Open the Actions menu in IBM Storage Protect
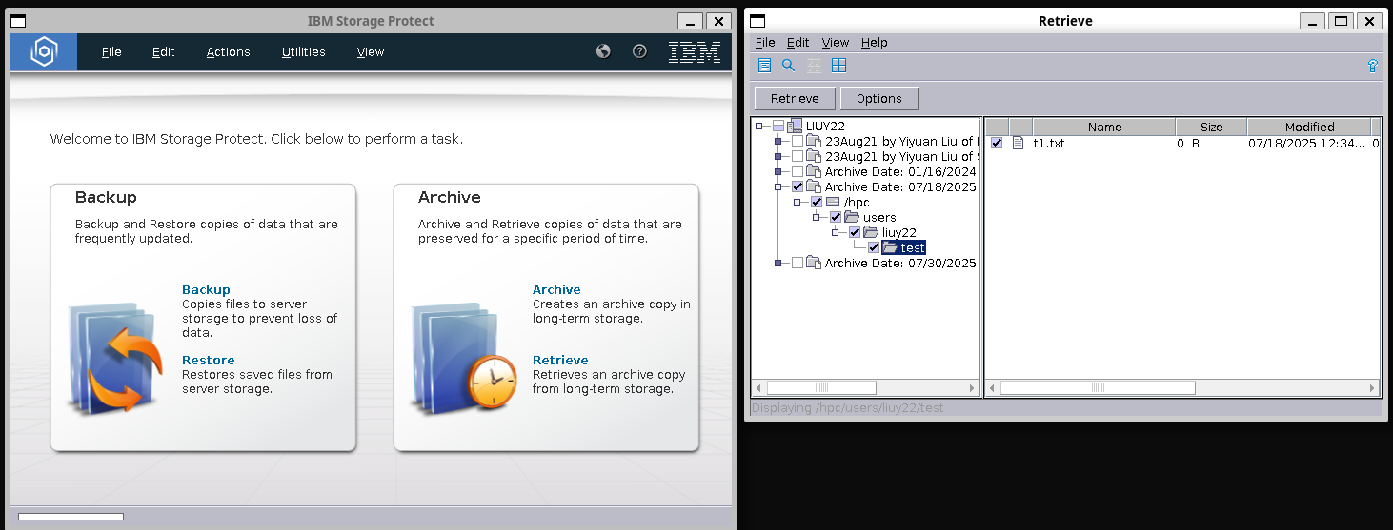Image resolution: width=1393 pixels, height=530 pixels. (x=228, y=52)
